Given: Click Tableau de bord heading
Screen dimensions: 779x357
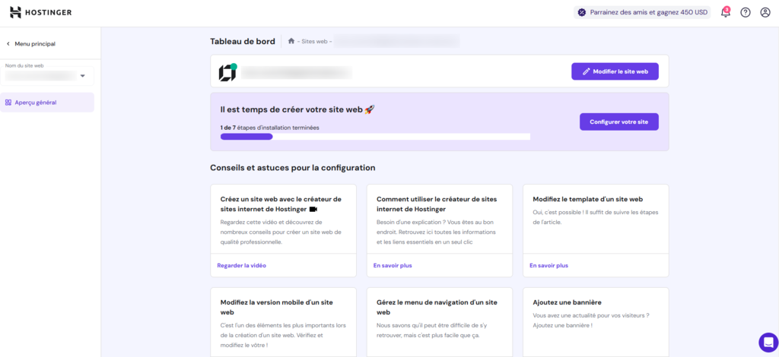Looking at the screenshot, I should [243, 42].
